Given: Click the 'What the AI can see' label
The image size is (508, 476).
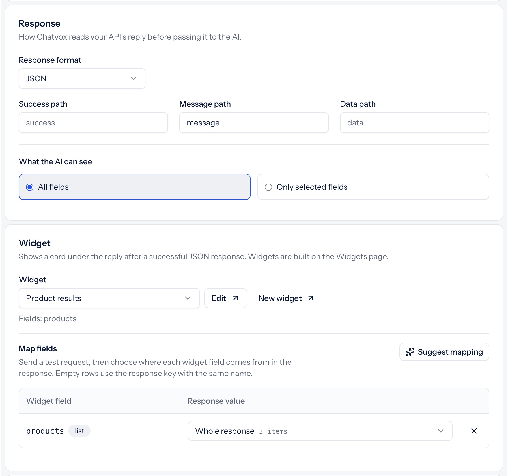Looking at the screenshot, I should [55, 161].
